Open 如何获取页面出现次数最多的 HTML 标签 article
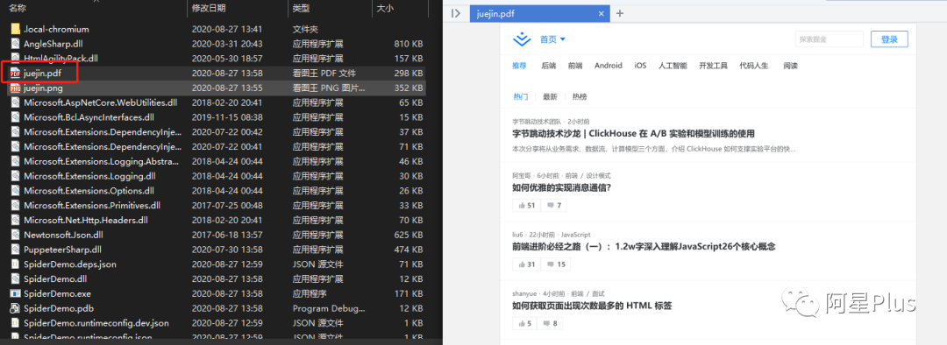This screenshot has width=947, height=345. (x=592, y=306)
